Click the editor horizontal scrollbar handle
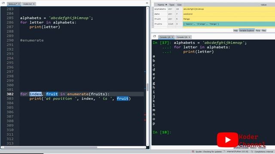 click(x=51, y=147)
